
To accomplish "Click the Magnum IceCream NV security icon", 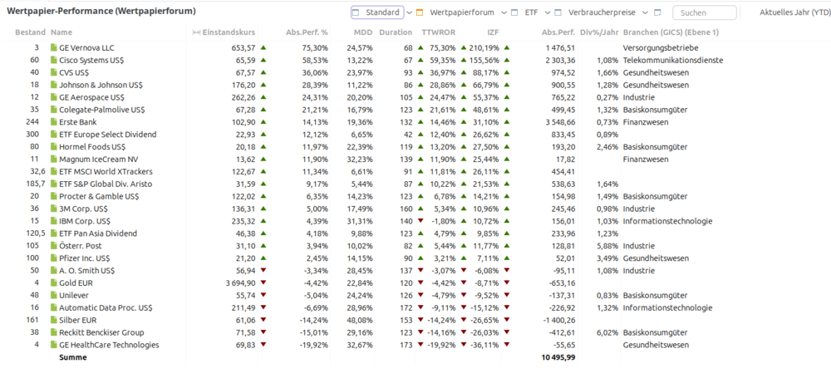I will pyautogui.click(x=53, y=159).
